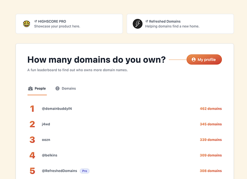Screen dimensions: 247x179
Task: Click the oozn user name
Action: click(46, 140)
